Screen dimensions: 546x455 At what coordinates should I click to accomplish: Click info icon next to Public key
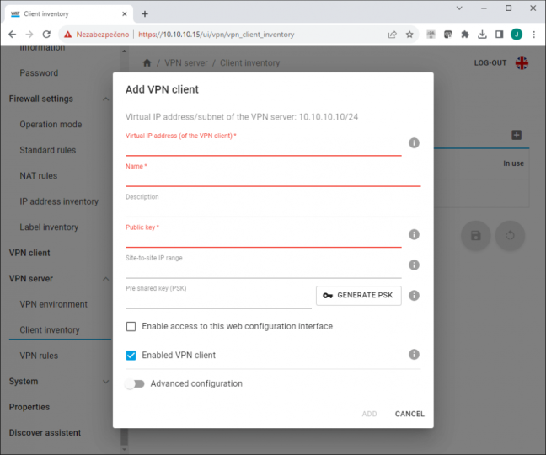point(414,234)
